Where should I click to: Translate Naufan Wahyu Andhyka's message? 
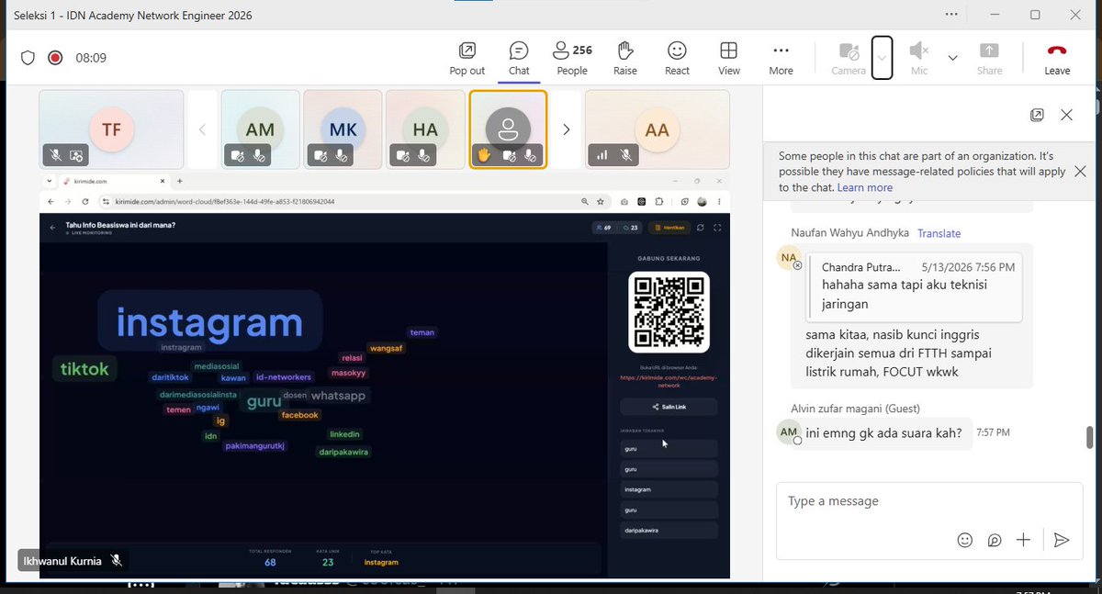click(939, 233)
